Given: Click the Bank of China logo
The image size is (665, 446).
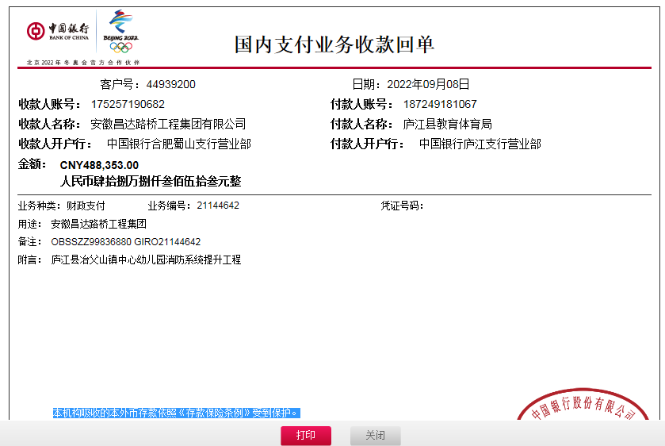Looking at the screenshot, I should tap(58, 31).
